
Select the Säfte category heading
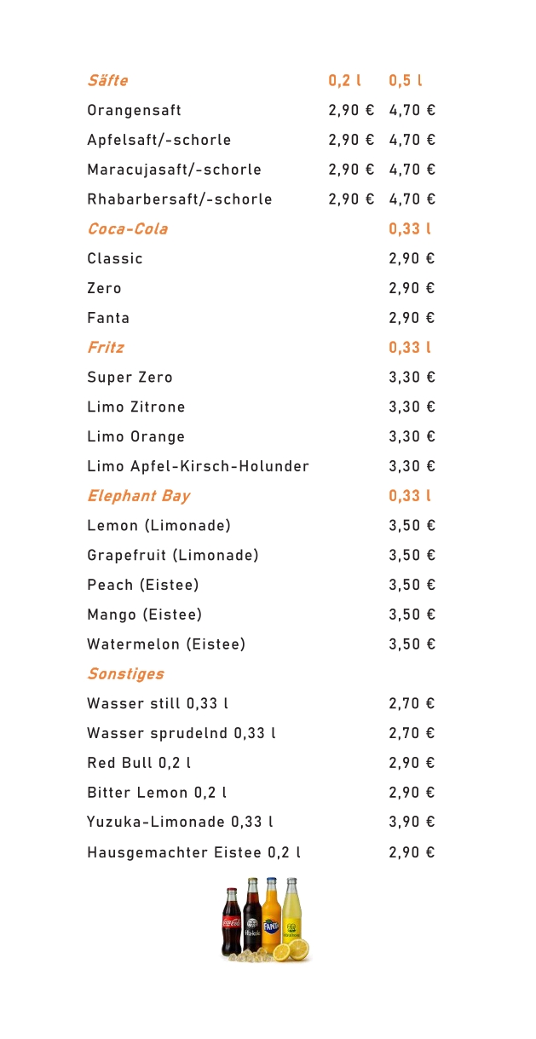[107, 81]
